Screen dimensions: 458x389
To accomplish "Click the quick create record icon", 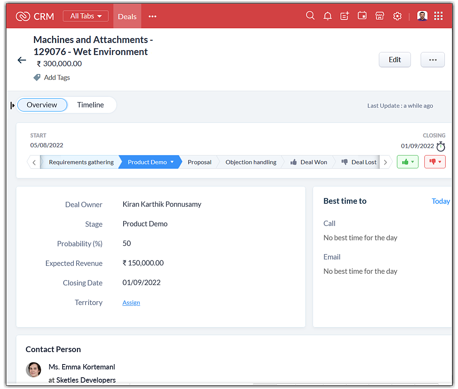I will click(345, 16).
